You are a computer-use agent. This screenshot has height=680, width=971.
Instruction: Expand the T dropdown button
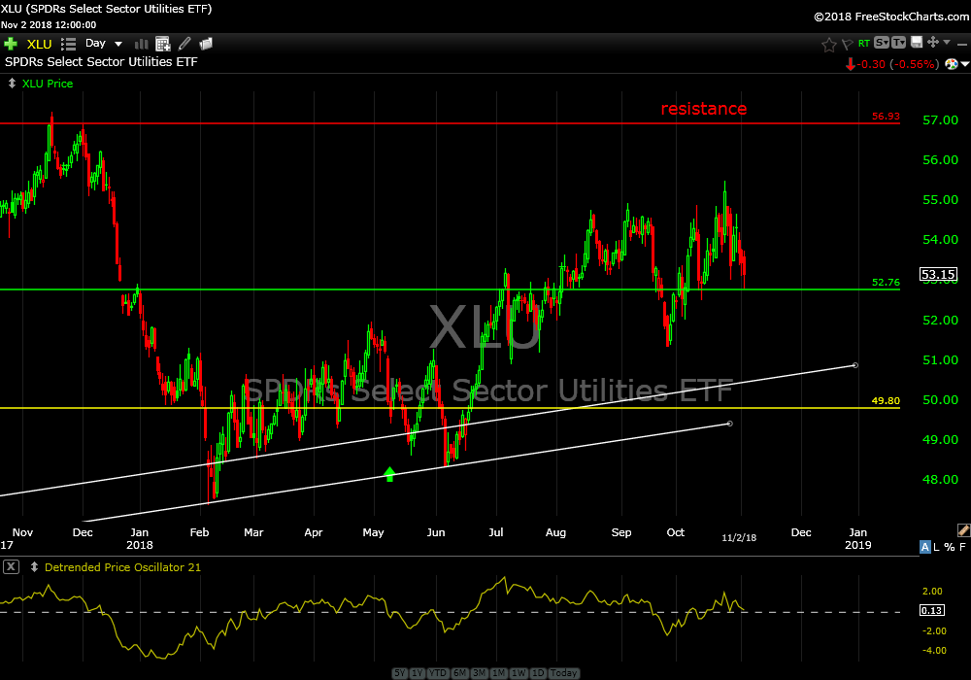[x=898, y=43]
